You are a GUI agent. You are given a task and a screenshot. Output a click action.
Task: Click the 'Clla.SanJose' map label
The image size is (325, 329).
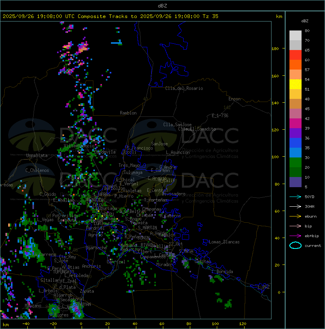click(177, 125)
